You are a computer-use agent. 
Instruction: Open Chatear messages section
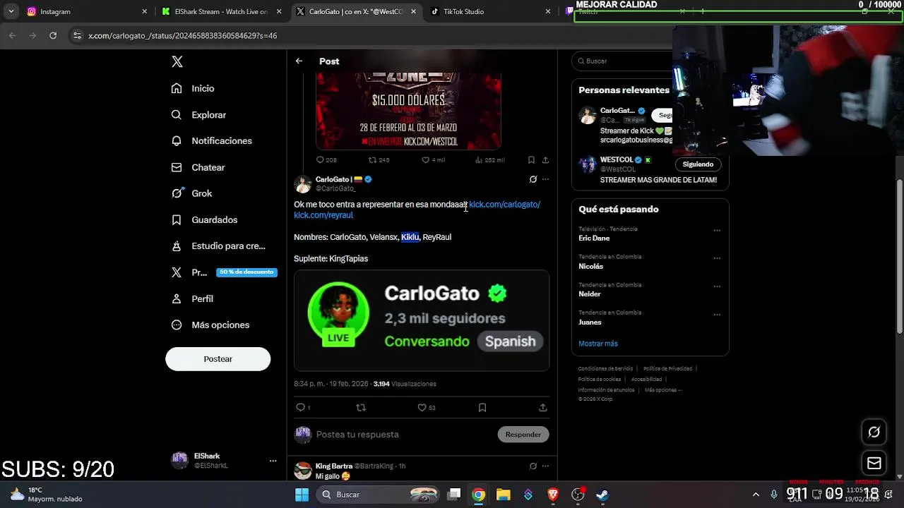[x=198, y=167]
